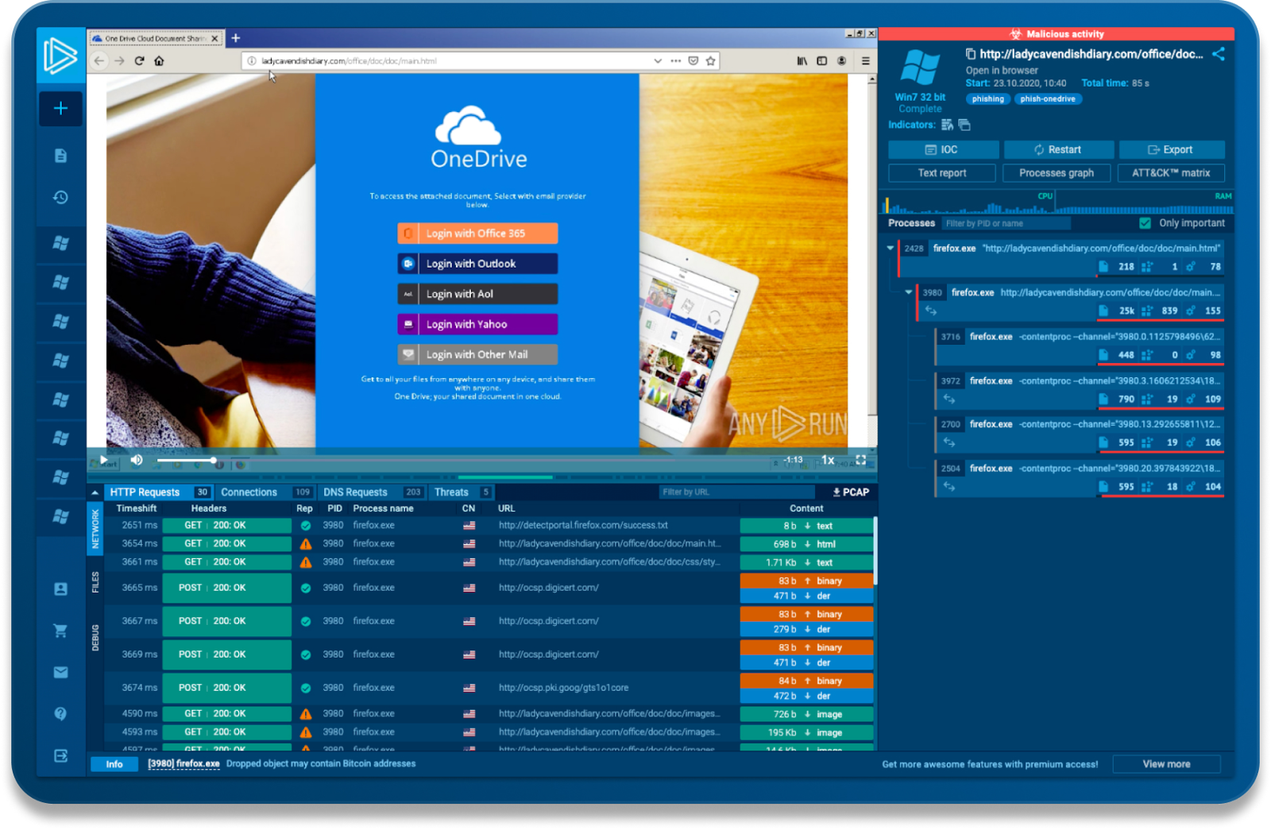This screenshot has width=1271, height=830.
Task: Collapse the bottom network panel arrow
Action: point(95,492)
